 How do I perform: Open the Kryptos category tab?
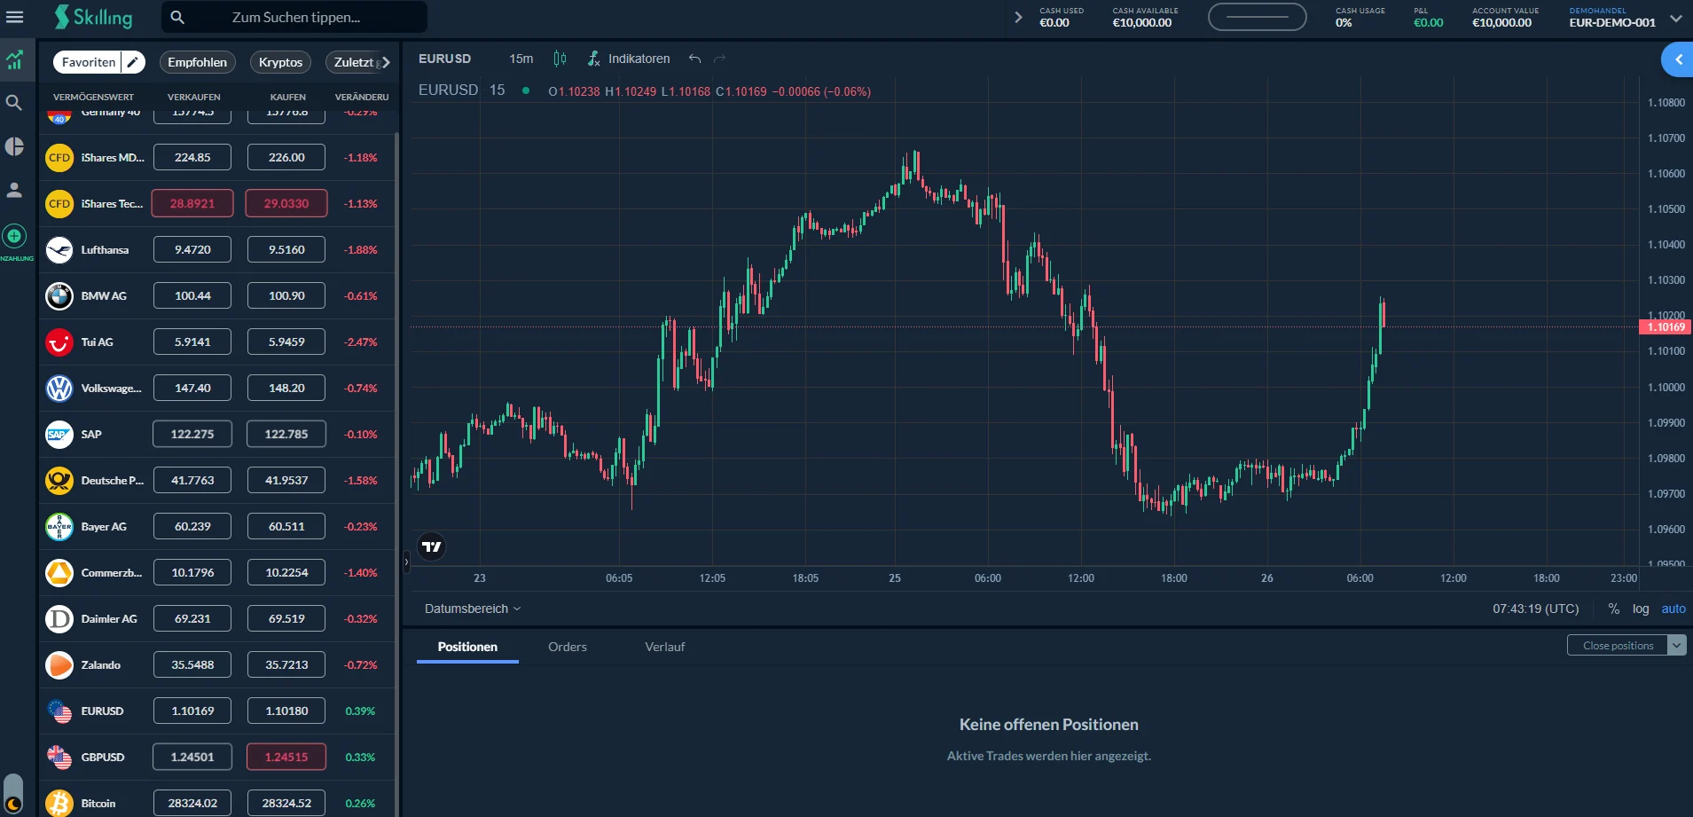279,62
